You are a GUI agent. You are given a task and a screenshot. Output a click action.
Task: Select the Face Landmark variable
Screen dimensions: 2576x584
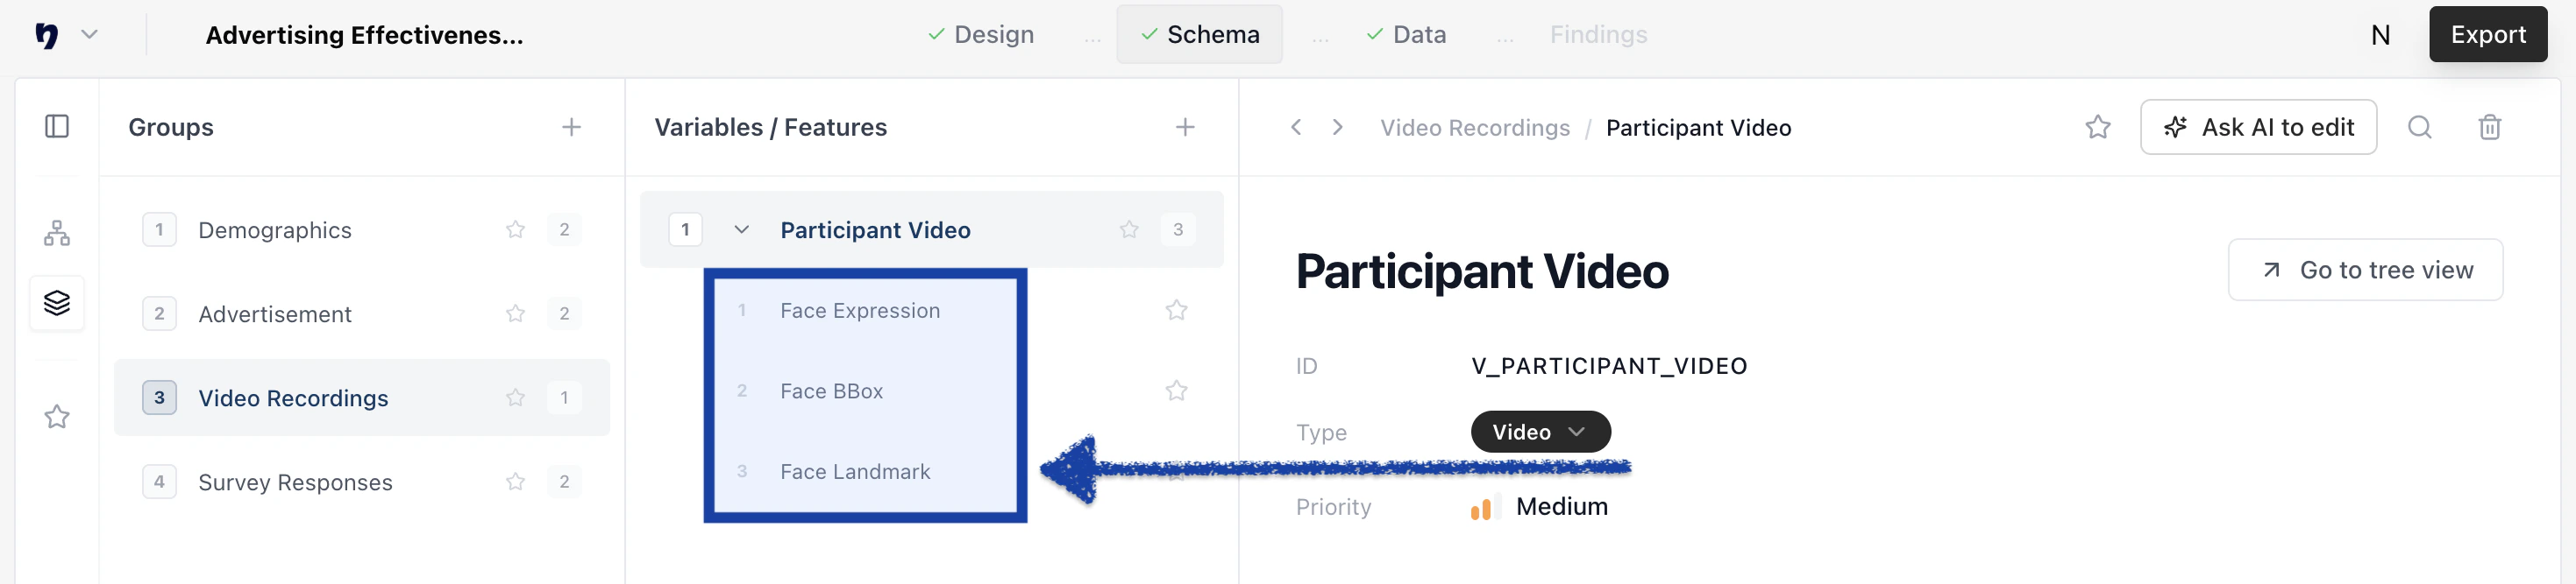(x=854, y=470)
